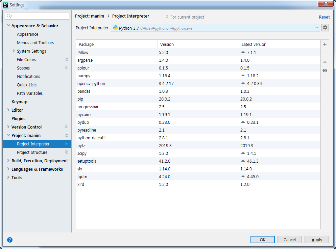Viewport: 336px width, 249px height.
Task: Select the argparse package row
Action: pos(198,60)
